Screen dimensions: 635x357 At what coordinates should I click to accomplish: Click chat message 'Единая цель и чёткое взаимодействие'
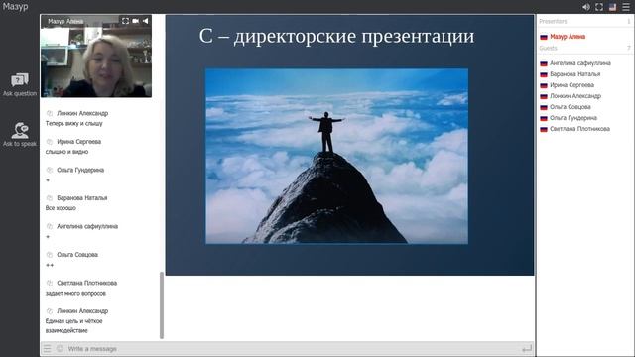click(x=73, y=326)
